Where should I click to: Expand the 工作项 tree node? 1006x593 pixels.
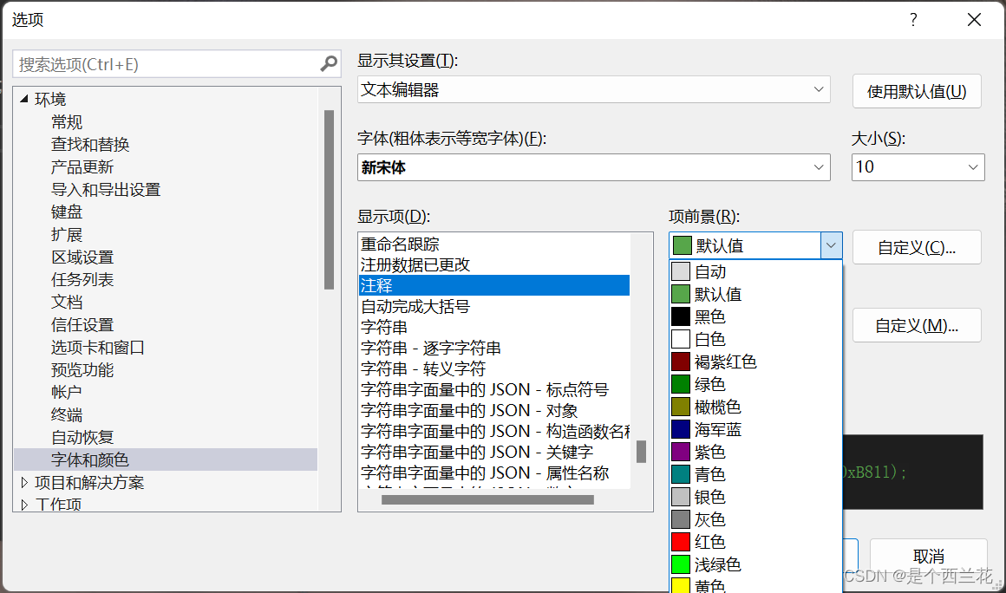[x=24, y=505]
